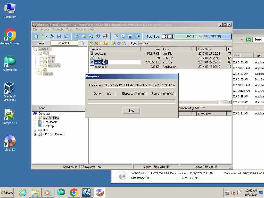The image size is (264, 198).
Task: Click the blue gear icon in the image toolbar
Action: [x=119, y=43]
